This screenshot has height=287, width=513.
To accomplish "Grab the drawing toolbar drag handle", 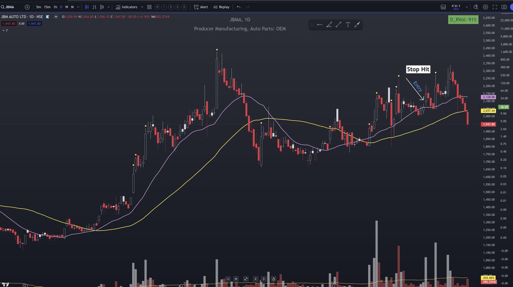I will coord(312,25).
